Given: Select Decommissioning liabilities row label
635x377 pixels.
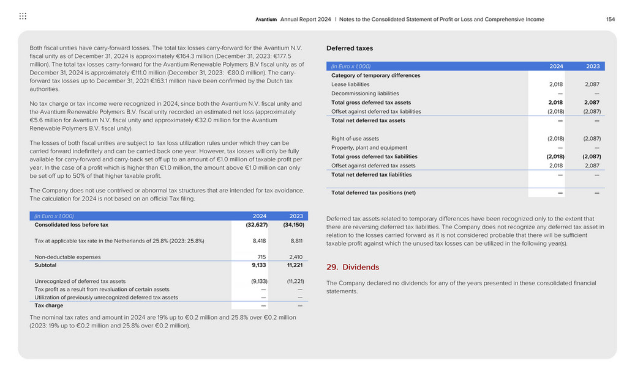Looking at the screenshot, I should (x=365, y=93).
